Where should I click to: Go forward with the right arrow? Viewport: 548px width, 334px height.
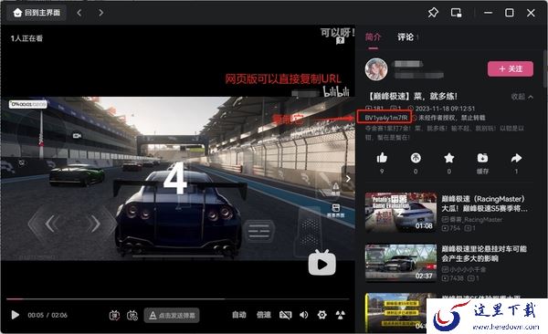tap(101, 13)
